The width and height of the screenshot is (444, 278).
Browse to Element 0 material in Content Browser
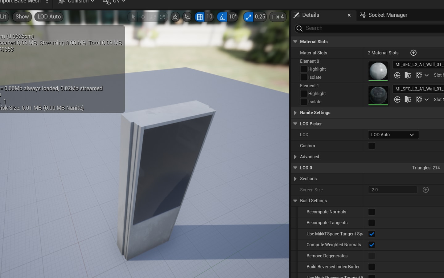point(408,75)
